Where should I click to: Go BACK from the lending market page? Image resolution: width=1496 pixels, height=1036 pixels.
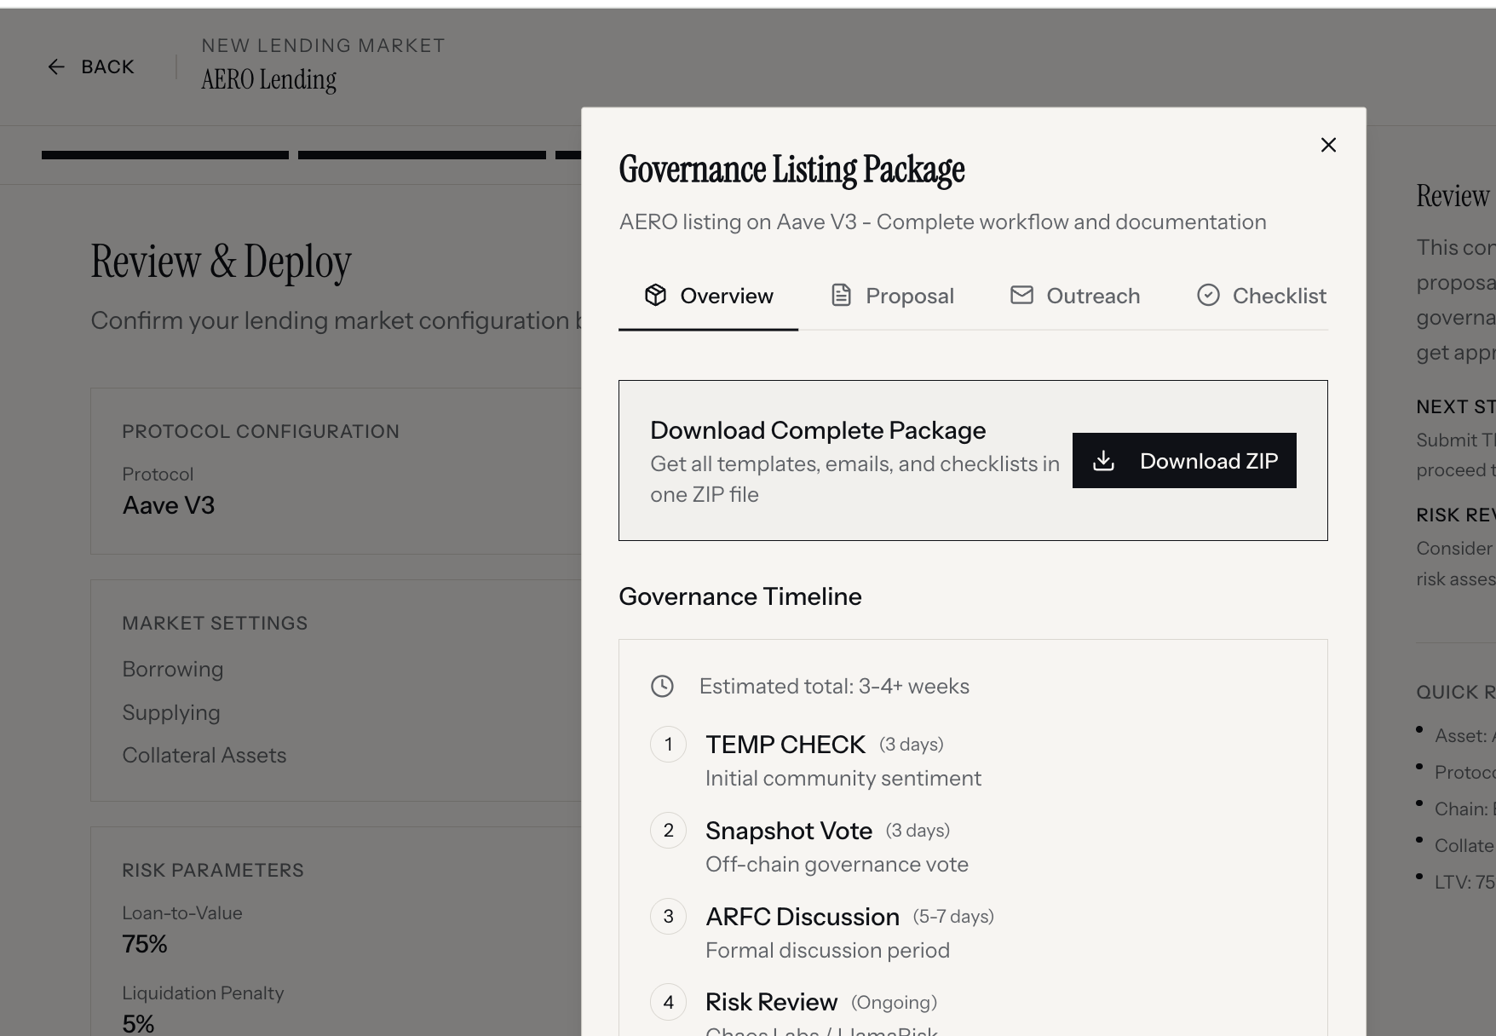click(91, 66)
